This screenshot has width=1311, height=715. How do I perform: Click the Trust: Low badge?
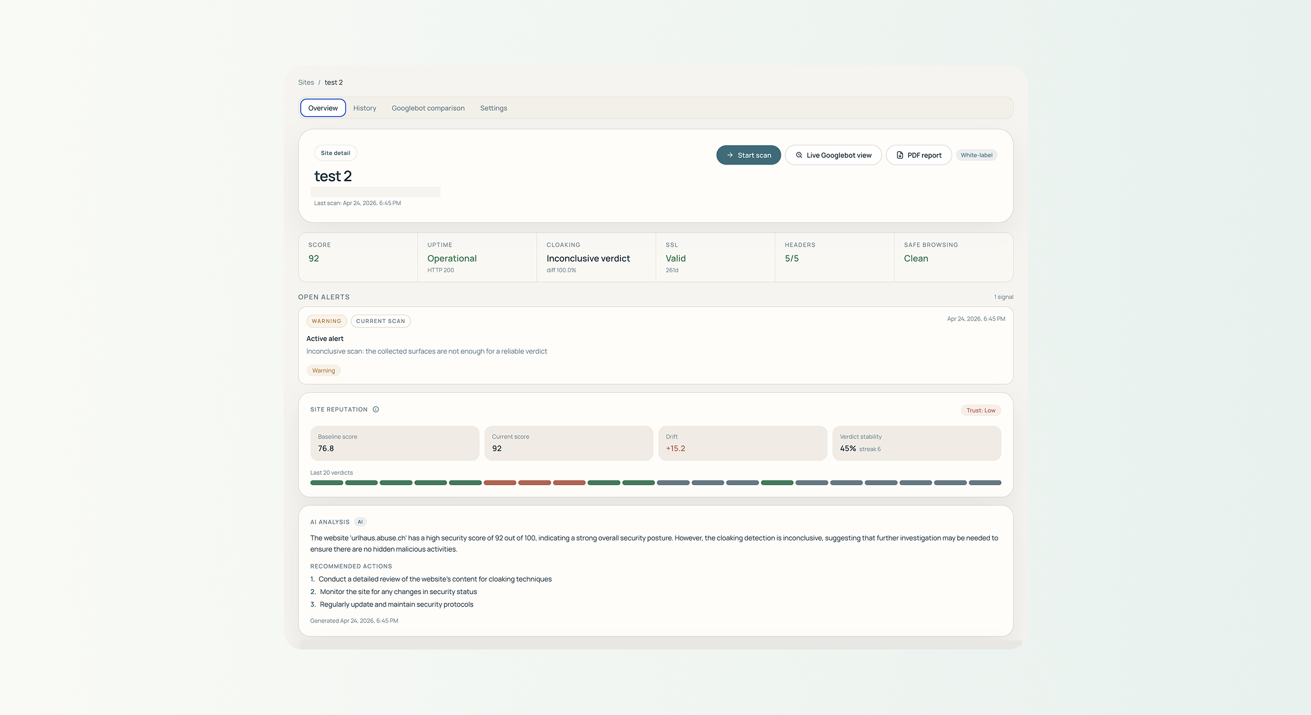point(980,411)
